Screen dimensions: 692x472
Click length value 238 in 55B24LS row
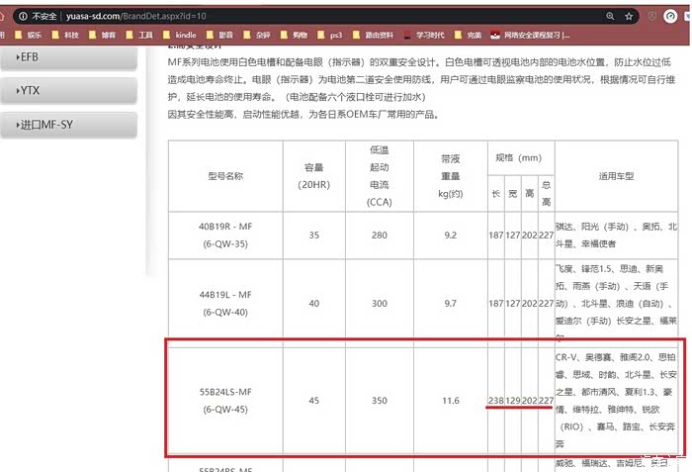point(496,401)
